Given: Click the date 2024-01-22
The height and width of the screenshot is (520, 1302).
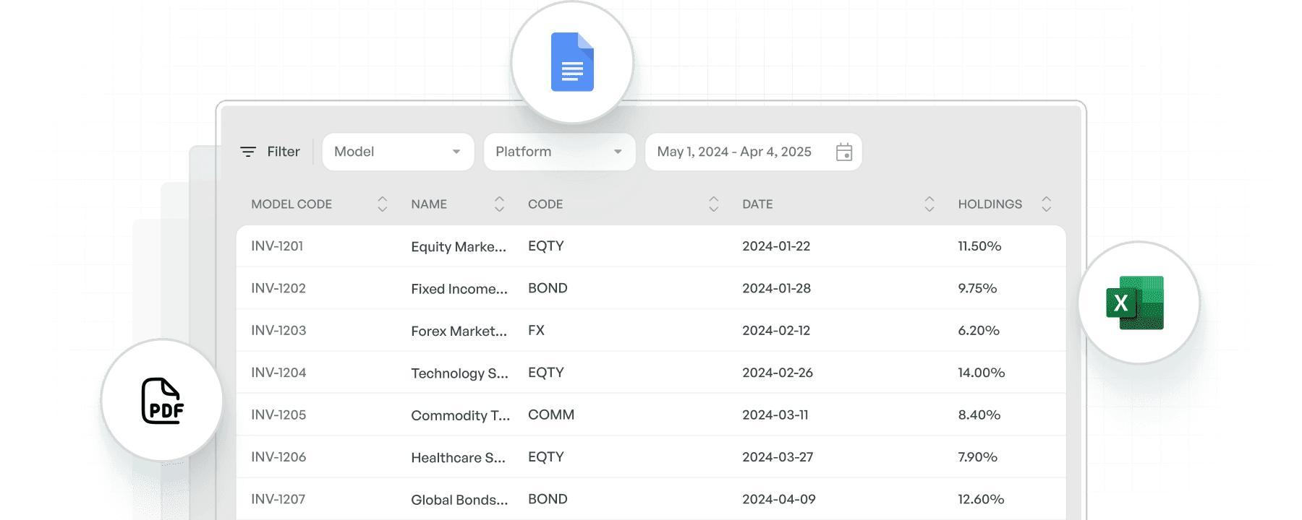Looking at the screenshot, I should coord(776,246).
